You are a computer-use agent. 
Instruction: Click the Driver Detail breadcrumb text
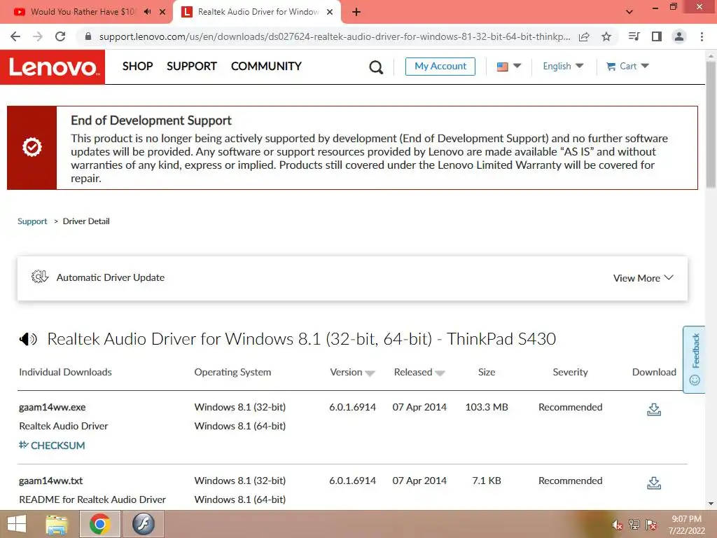tap(86, 221)
